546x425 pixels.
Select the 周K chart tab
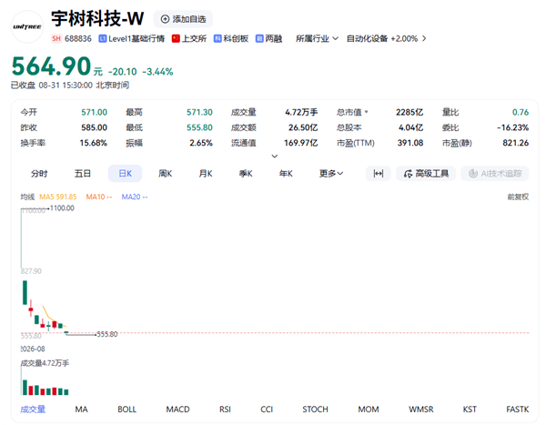point(166,174)
